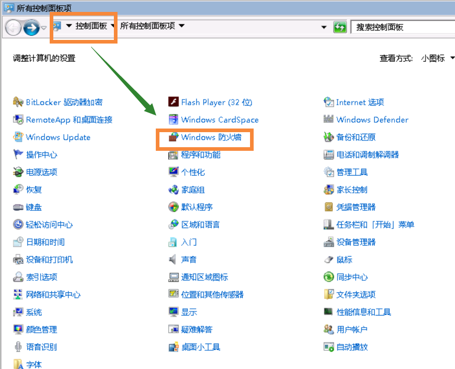
Task: Click the greyed Back navigation button
Action: click(x=13, y=27)
